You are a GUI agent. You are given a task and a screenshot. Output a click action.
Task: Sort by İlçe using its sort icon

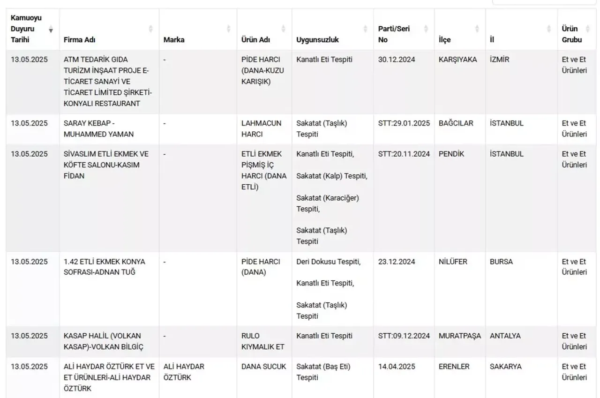click(477, 29)
